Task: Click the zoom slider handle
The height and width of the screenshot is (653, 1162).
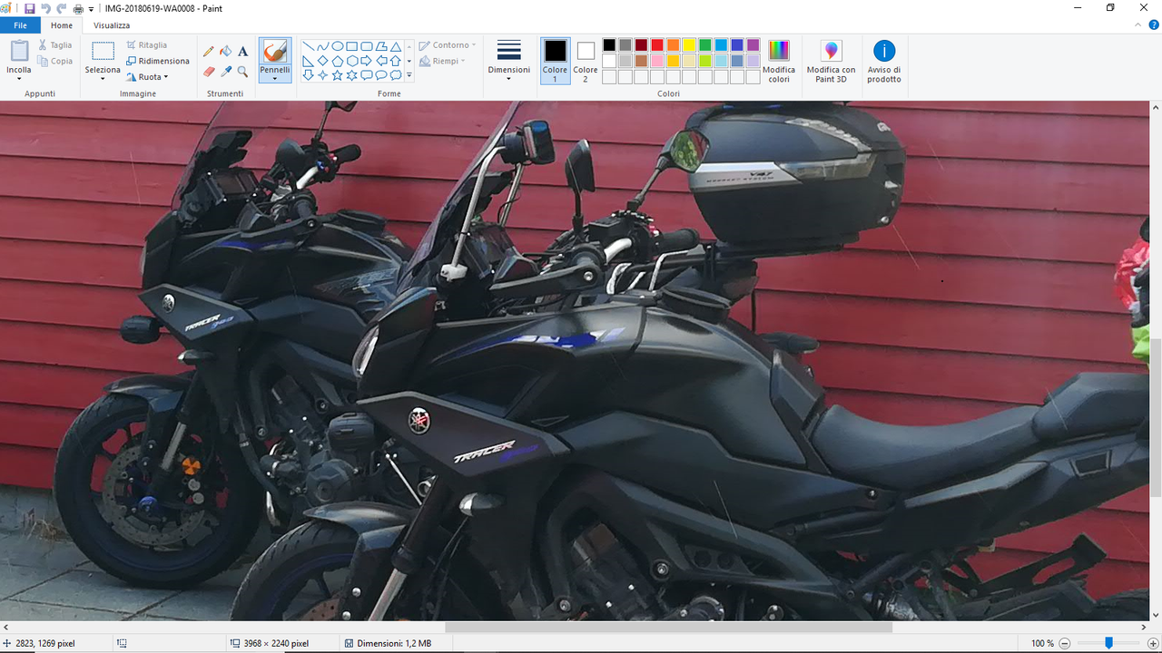Action: click(1108, 643)
